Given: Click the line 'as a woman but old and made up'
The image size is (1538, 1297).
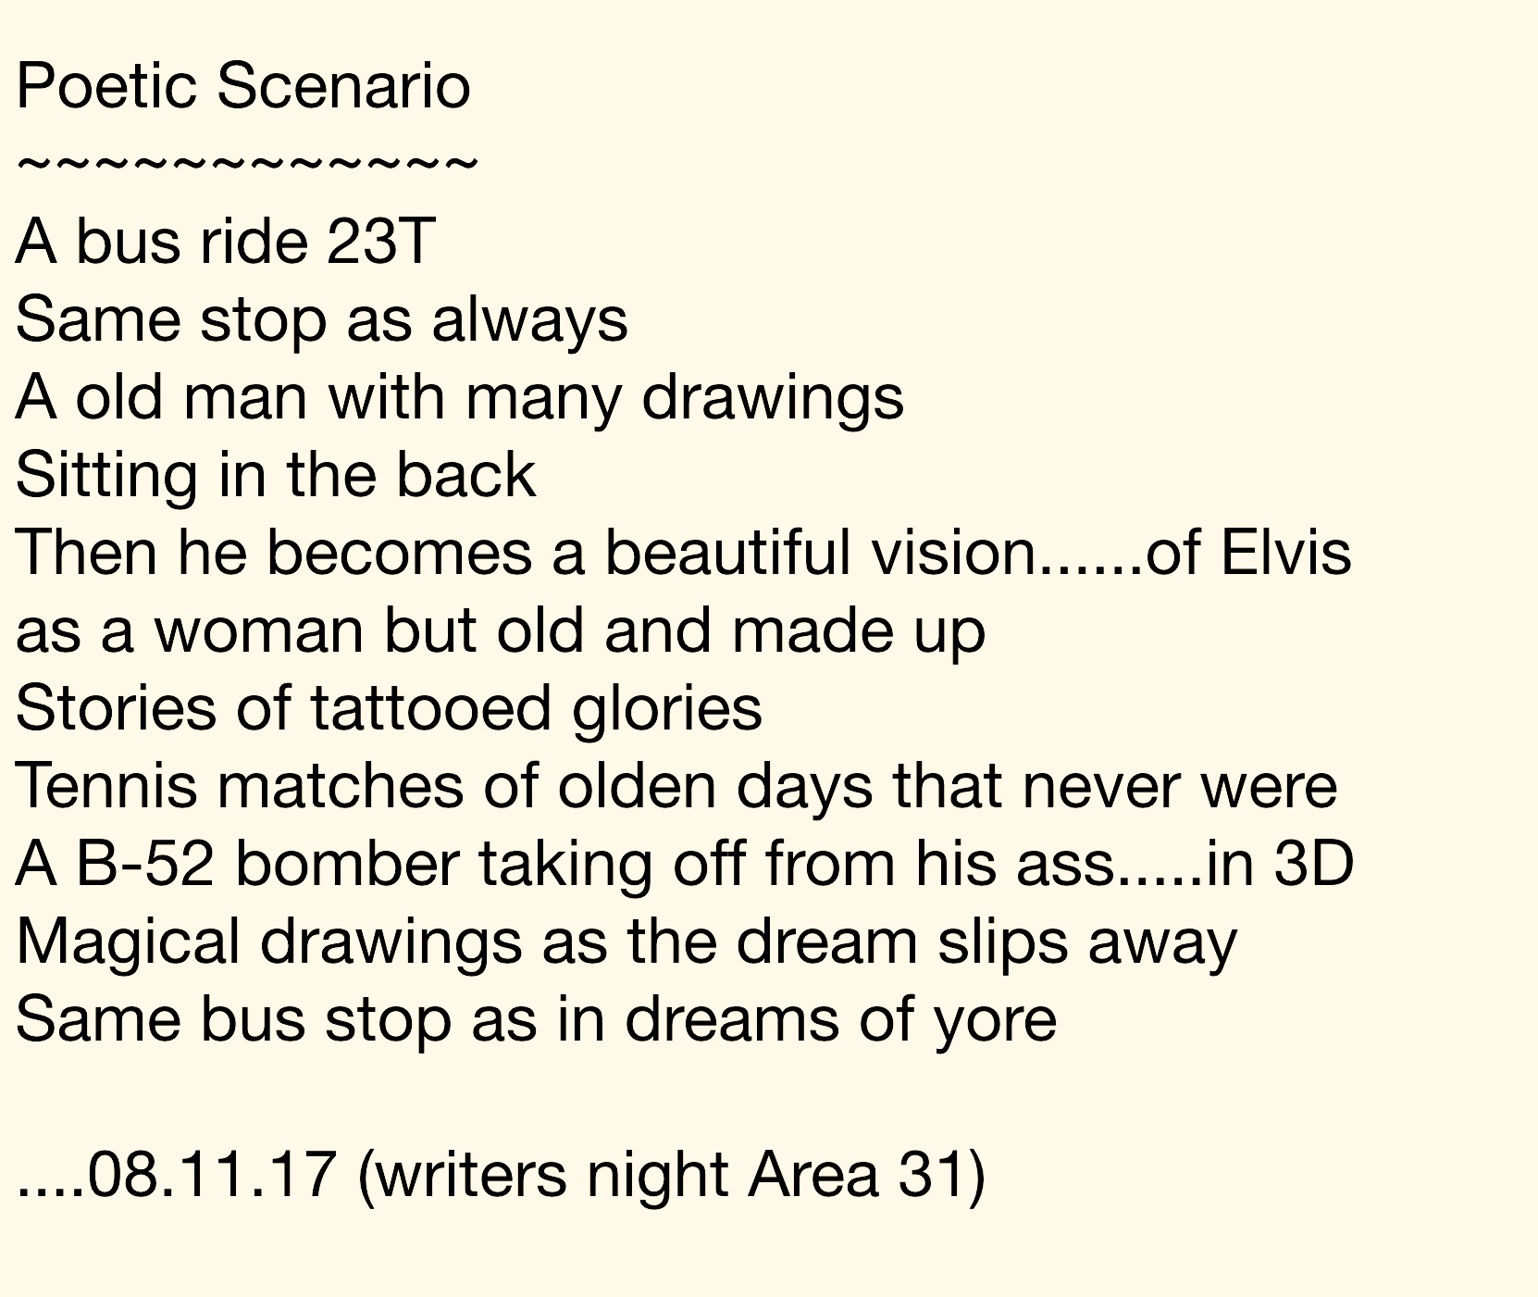Looking at the screenshot, I should pos(500,631).
